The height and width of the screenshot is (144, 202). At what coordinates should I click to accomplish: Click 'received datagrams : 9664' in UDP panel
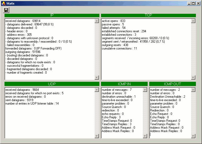22,90
